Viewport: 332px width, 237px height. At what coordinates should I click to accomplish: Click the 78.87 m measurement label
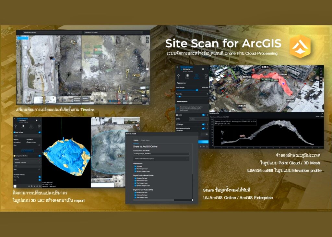click(x=242, y=106)
